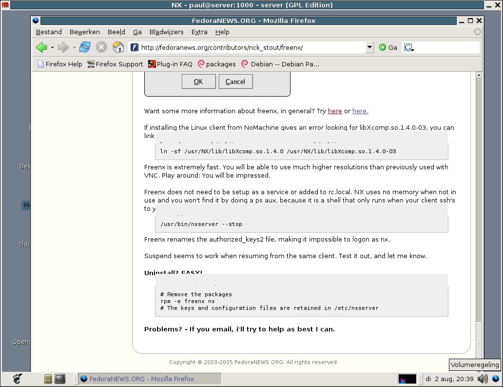Click the taskbar grip handle beside the clock

pos(421,379)
